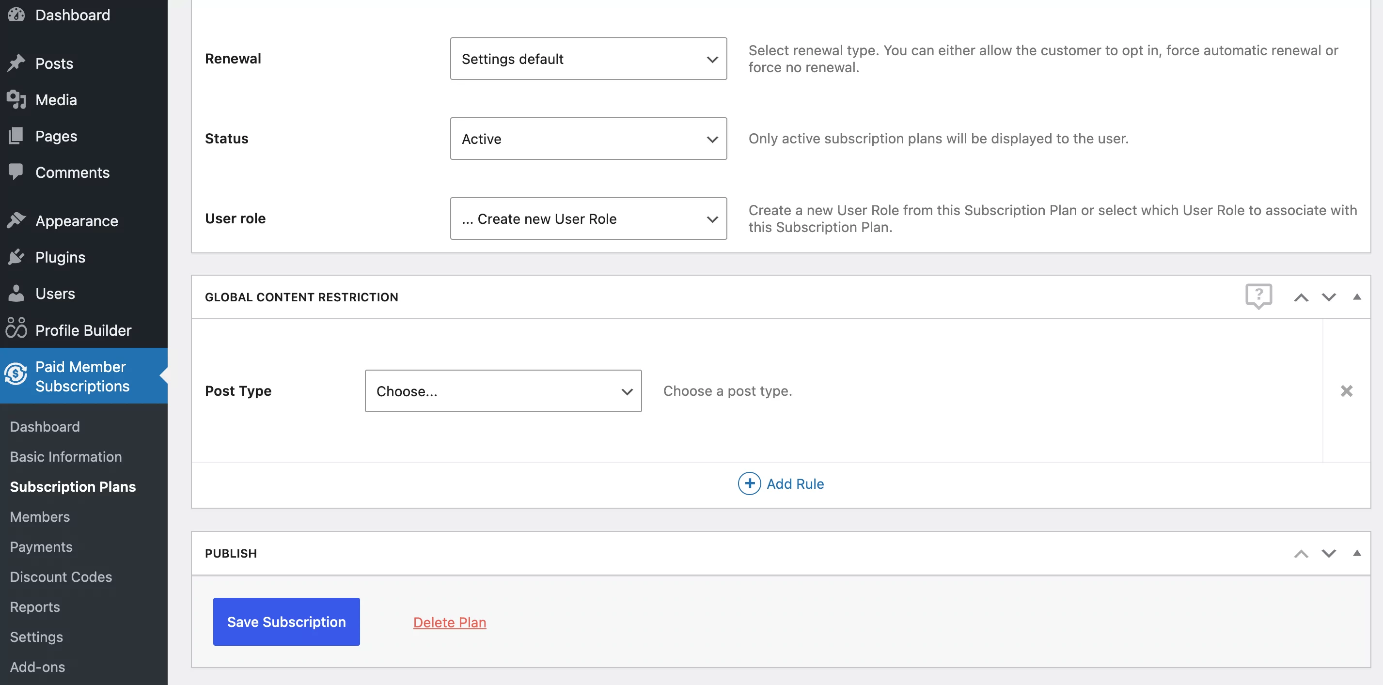This screenshot has height=685, width=1383.
Task: Open Members submenu
Action: click(x=40, y=517)
